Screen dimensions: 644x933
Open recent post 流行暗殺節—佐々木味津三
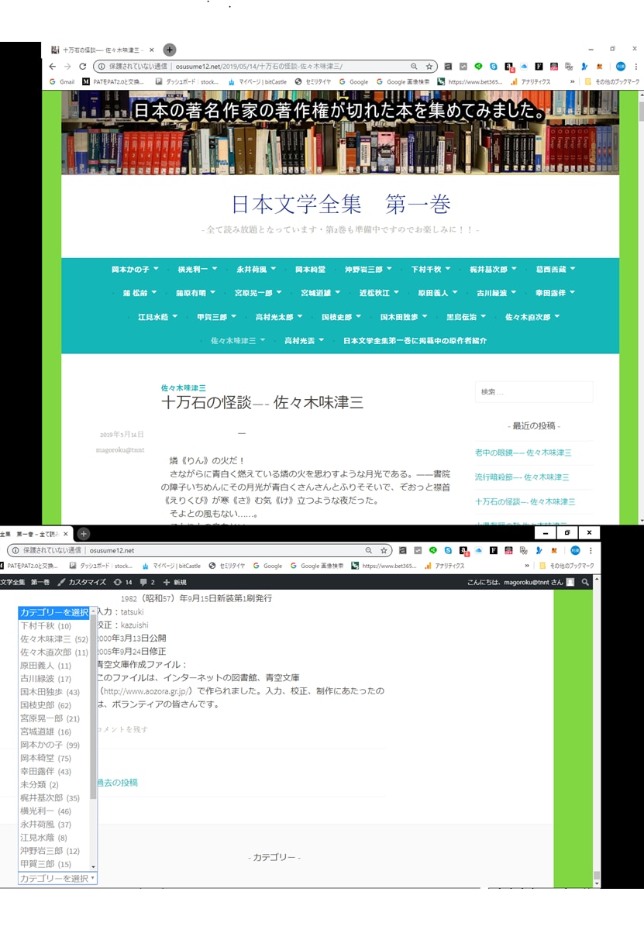pyautogui.click(x=522, y=477)
